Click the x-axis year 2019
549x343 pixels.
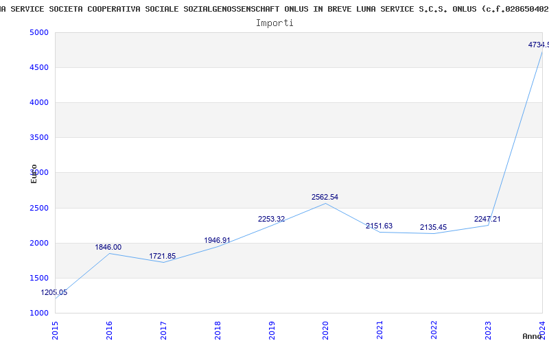click(272, 331)
